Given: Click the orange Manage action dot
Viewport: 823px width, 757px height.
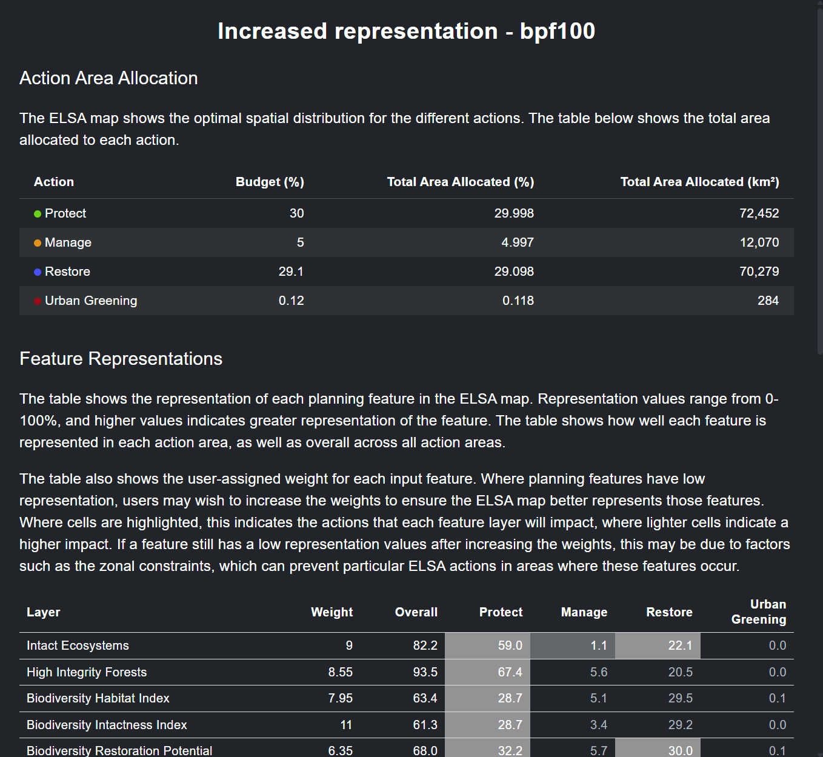Looking at the screenshot, I should click(38, 243).
